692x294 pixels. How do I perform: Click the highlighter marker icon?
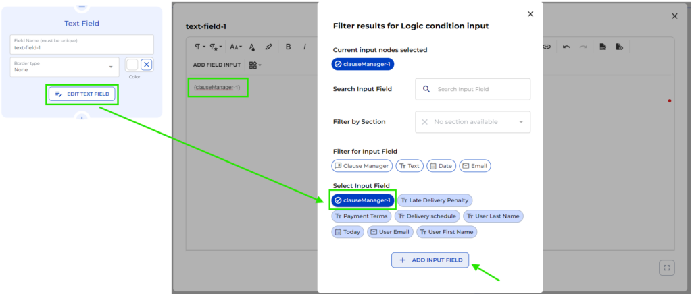click(x=268, y=47)
